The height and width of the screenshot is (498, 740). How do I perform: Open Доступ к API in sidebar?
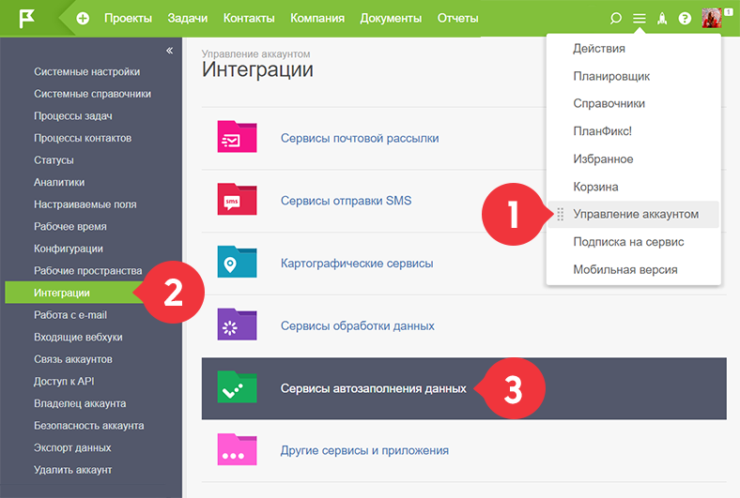coord(64,382)
